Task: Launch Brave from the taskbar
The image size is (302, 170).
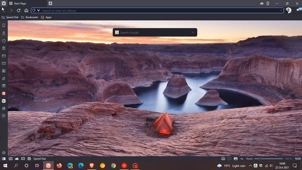Action: click(x=92, y=166)
